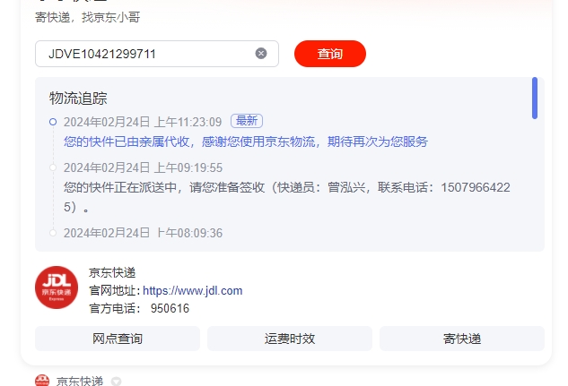Click the message 您的快件正在派送中

pyautogui.click(x=120, y=187)
